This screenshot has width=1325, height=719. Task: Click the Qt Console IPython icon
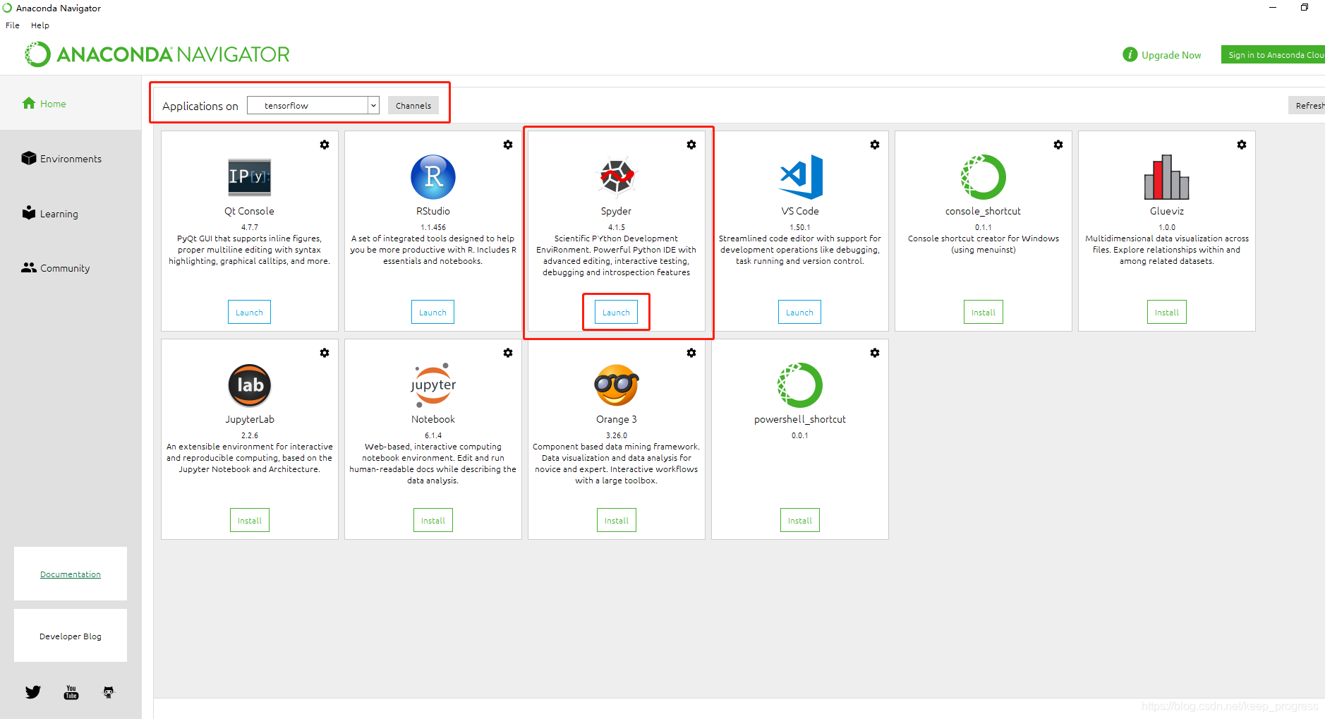pos(250,176)
